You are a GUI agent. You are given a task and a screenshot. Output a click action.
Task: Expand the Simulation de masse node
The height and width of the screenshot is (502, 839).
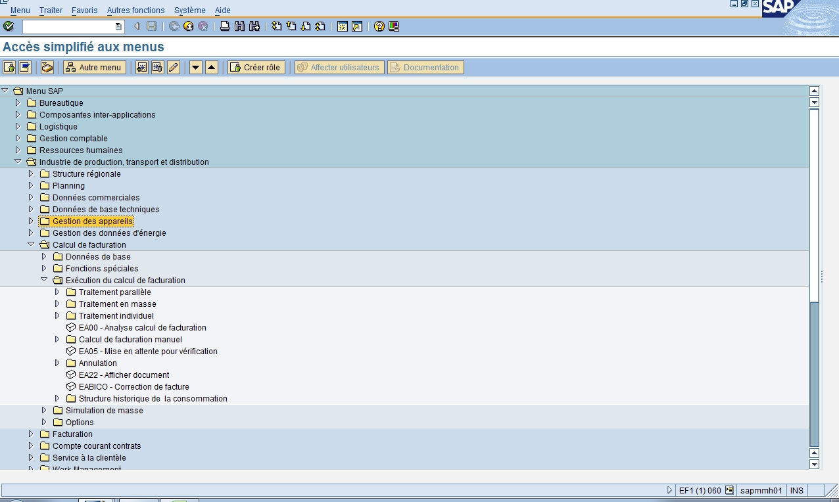pyautogui.click(x=44, y=410)
